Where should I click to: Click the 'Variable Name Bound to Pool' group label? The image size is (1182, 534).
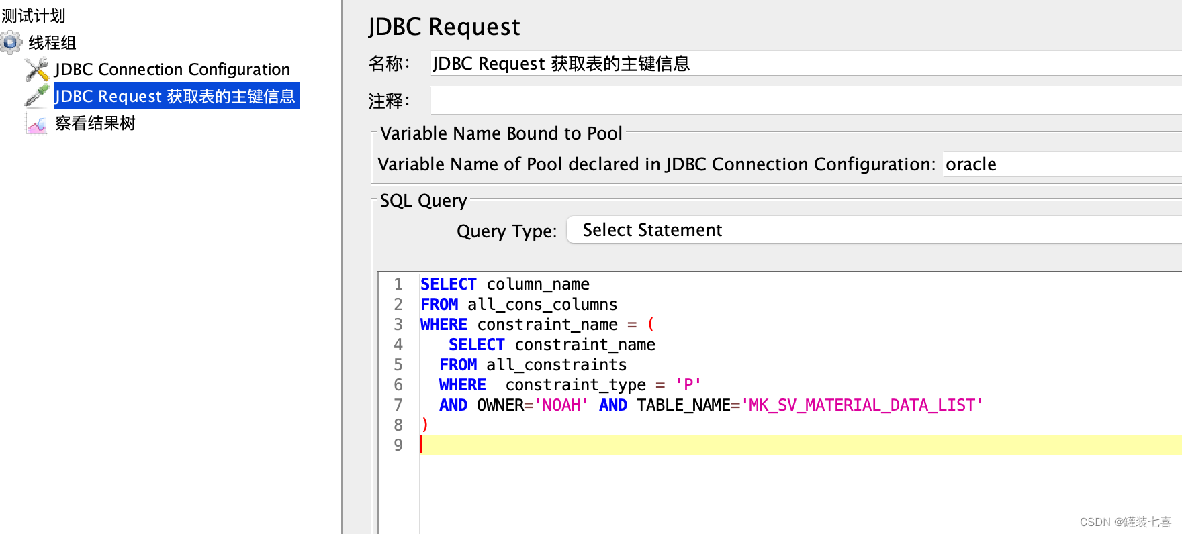(502, 133)
